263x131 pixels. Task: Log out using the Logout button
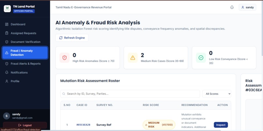click(25, 125)
